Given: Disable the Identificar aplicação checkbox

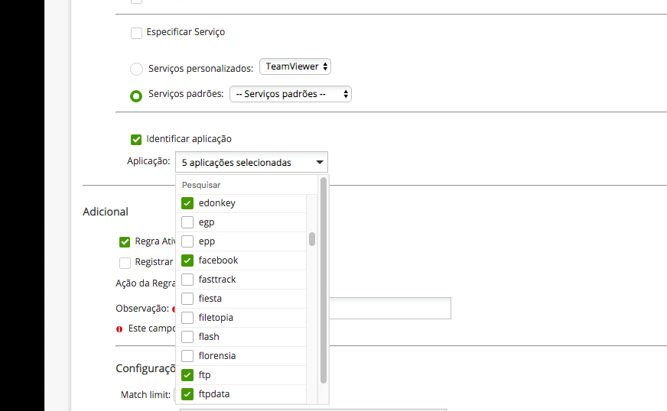Looking at the screenshot, I should coord(136,139).
